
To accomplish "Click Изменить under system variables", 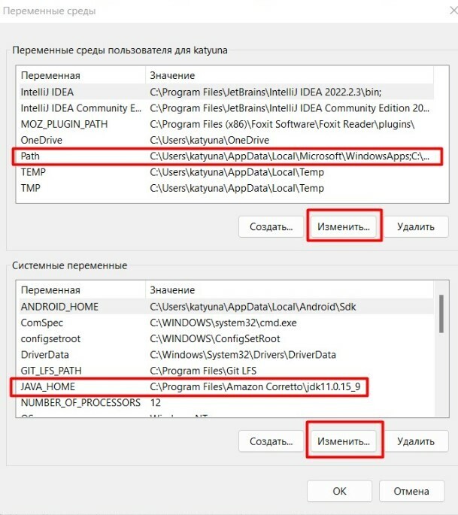I will [344, 441].
